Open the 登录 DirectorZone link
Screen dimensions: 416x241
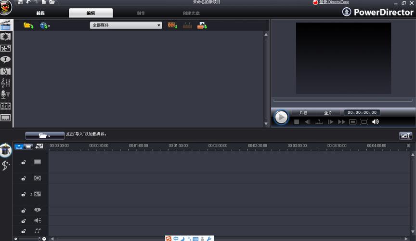[334, 2]
